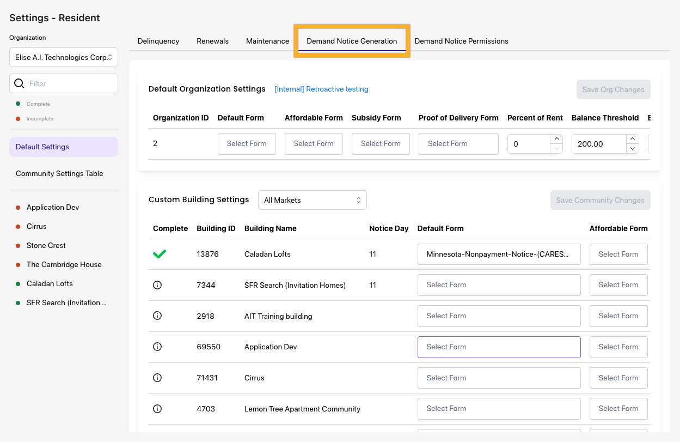Click the Organization ID value 2

(x=155, y=143)
